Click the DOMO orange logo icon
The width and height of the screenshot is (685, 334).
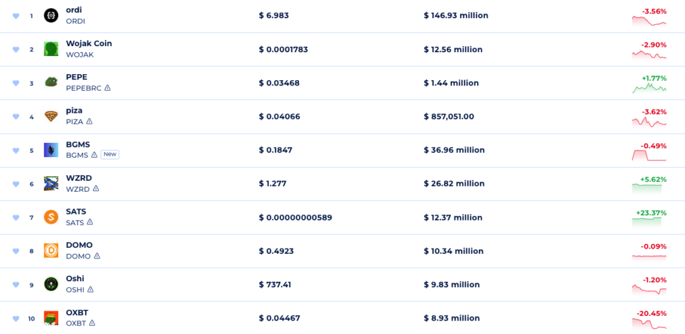coord(51,251)
